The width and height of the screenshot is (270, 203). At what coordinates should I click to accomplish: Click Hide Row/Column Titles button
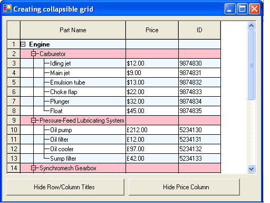click(65, 187)
